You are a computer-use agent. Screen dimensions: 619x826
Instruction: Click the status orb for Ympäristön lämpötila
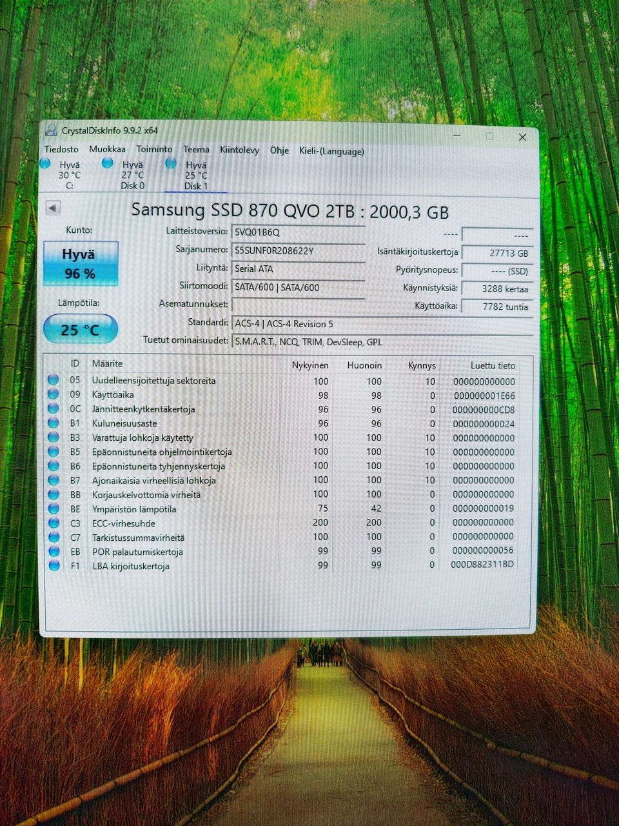pos(54,509)
